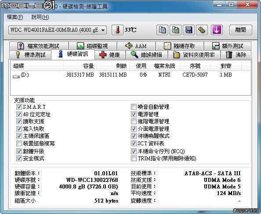The width and height of the screenshot is (261, 214).
Task: Click the purple download arrow icon
Action: point(217,30)
